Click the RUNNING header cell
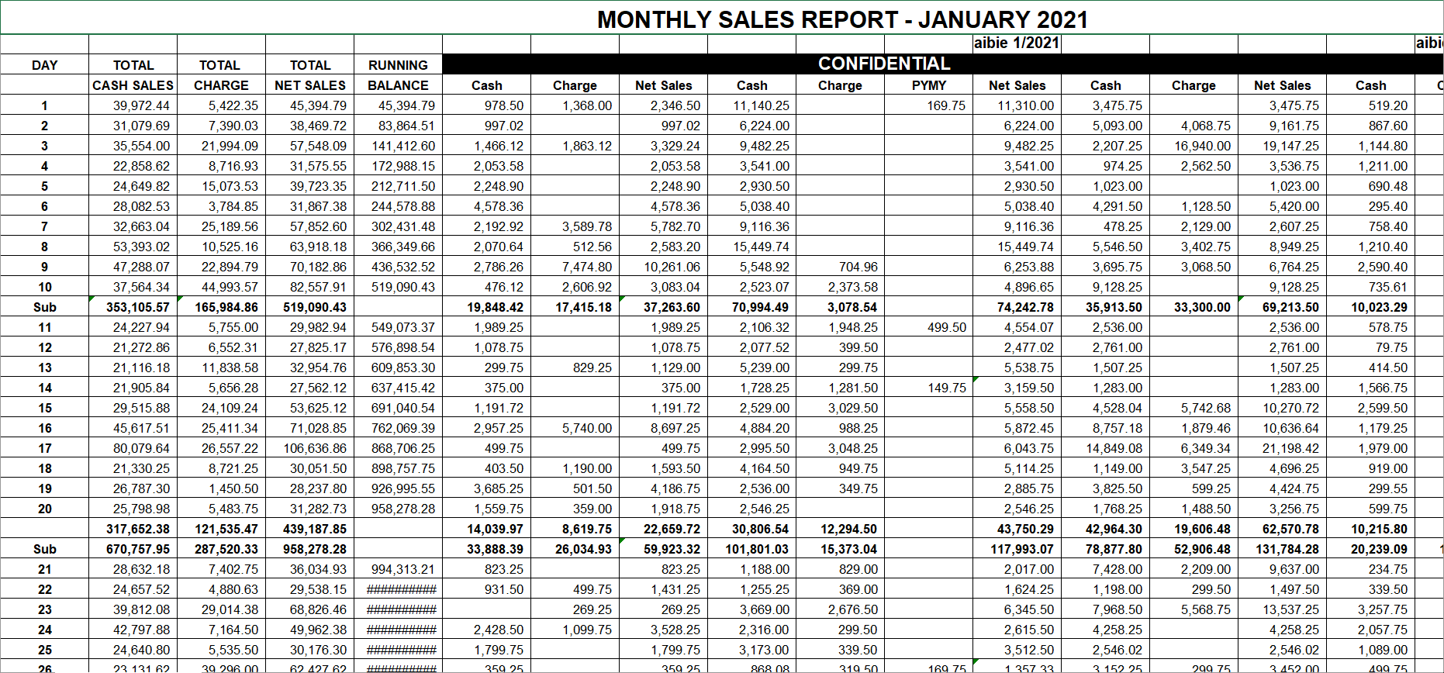 point(398,65)
